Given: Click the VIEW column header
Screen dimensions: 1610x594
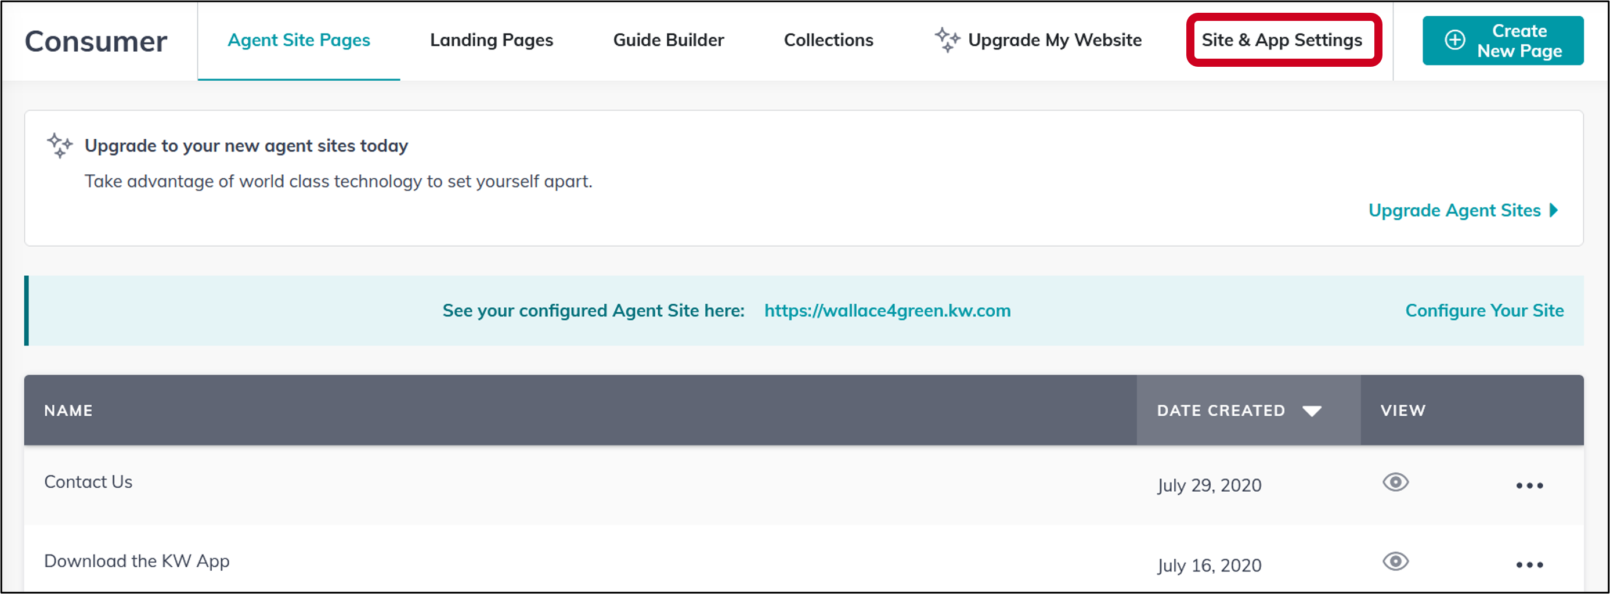Looking at the screenshot, I should pyautogui.click(x=1402, y=410).
